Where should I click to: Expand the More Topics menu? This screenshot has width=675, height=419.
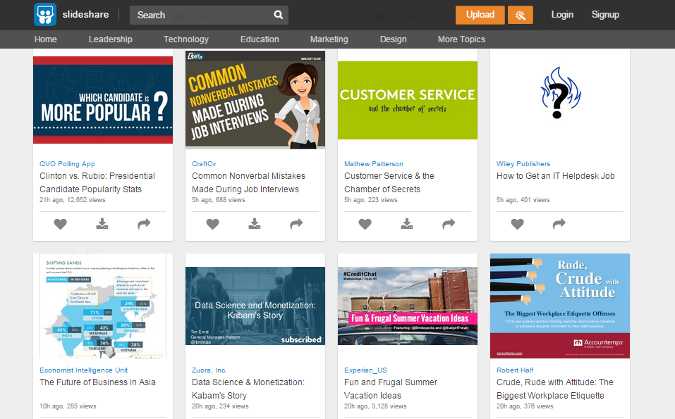point(461,39)
